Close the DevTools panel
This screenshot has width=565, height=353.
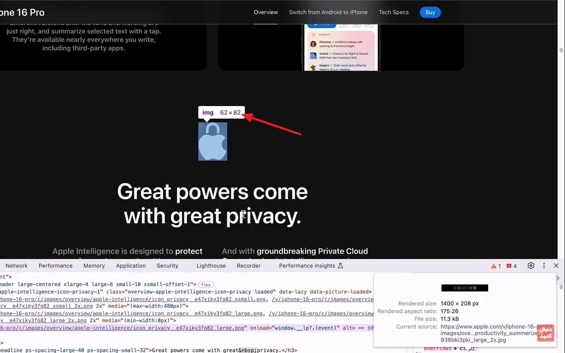pyautogui.click(x=556, y=266)
